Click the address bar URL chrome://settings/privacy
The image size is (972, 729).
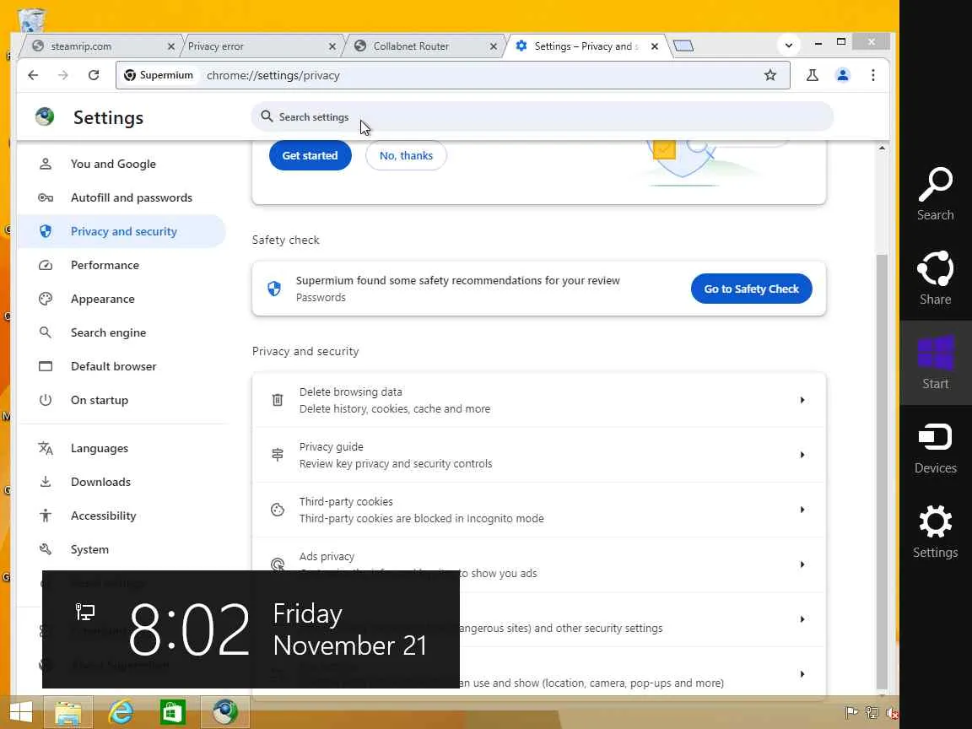[x=273, y=76]
